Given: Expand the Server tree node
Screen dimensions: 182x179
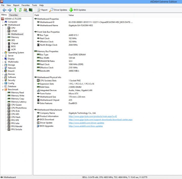Looking at the screenshot, I should click(3, 56).
